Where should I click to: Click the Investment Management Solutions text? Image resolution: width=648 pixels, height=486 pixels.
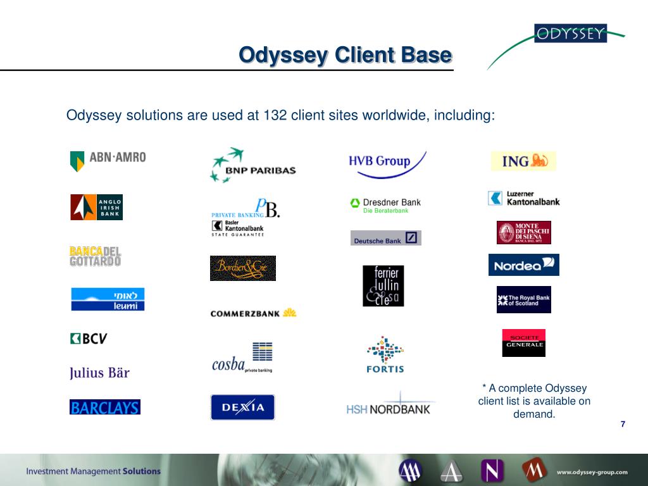coord(94,471)
